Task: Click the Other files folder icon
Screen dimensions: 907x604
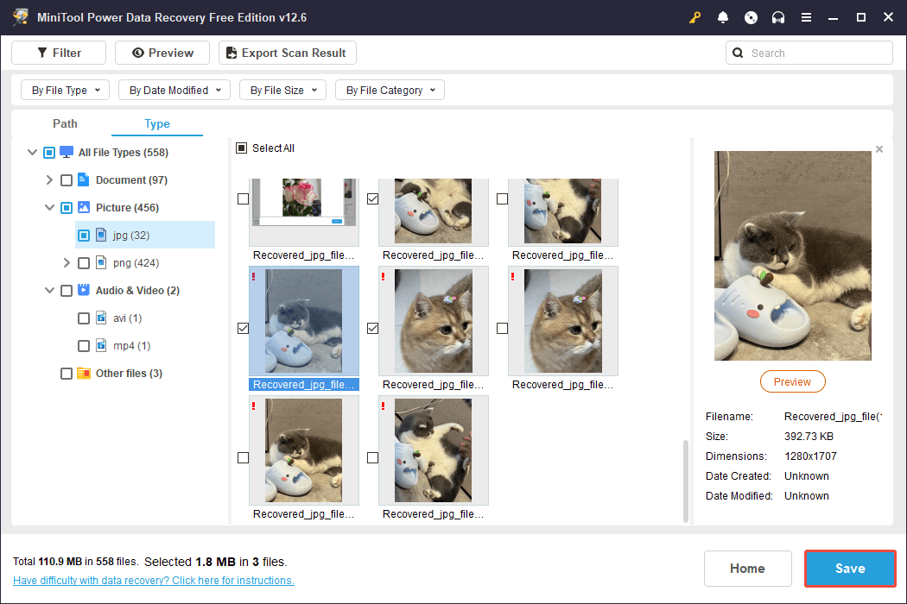Action: coord(84,374)
